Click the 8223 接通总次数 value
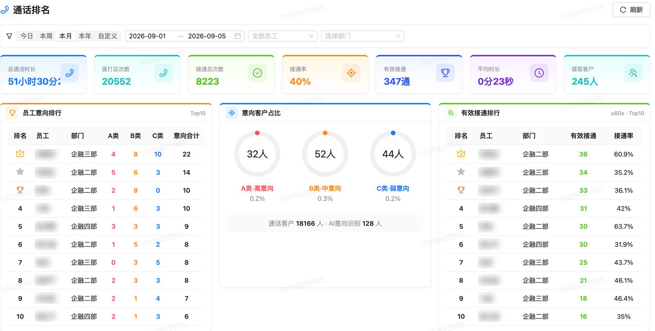The height and width of the screenshot is (331, 655). click(x=208, y=81)
